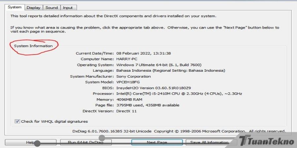This screenshot has width=297, height=148.
Task: Click the gray circle handle over the Help button
Action: click(37, 143)
